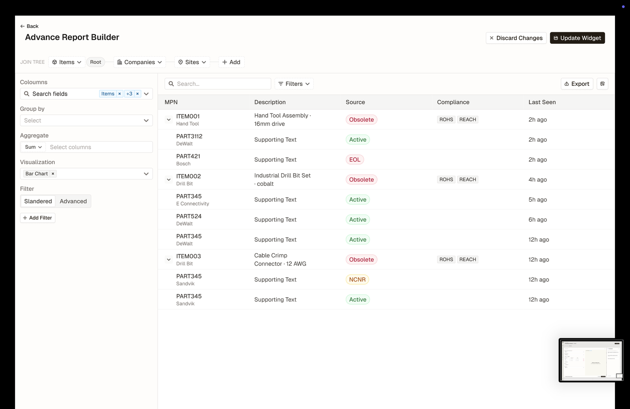Click Discard Changes button

[516, 38]
